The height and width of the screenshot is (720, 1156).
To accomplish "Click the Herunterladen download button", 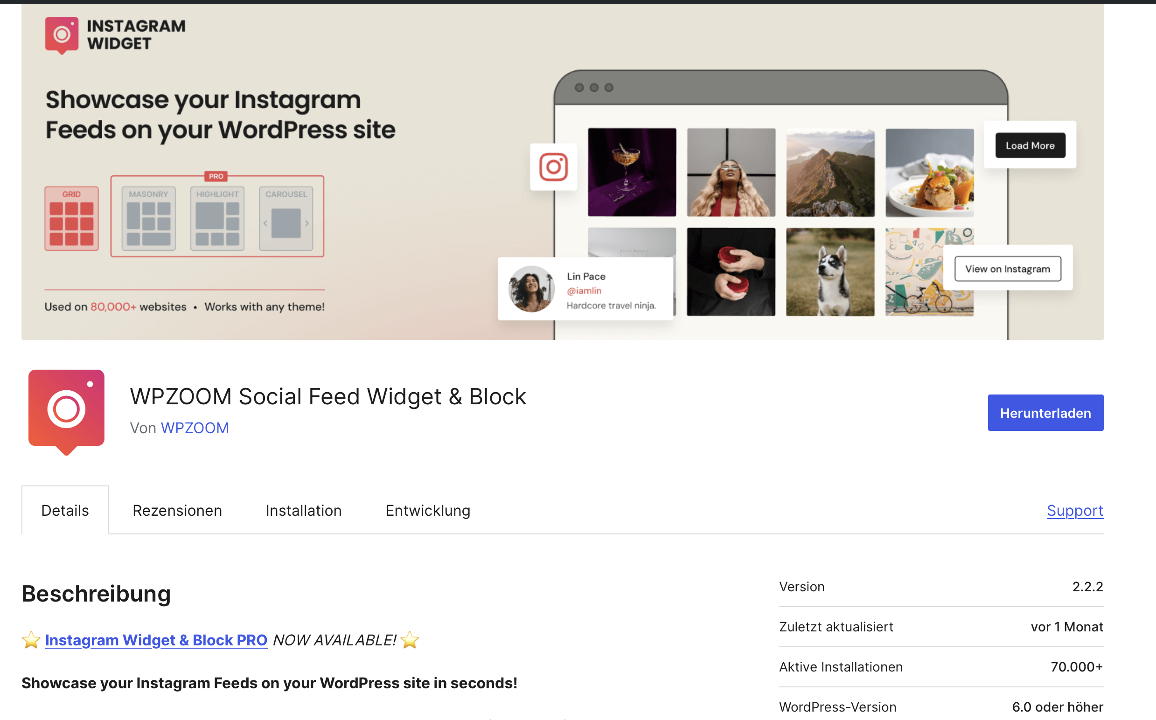I will click(1045, 412).
